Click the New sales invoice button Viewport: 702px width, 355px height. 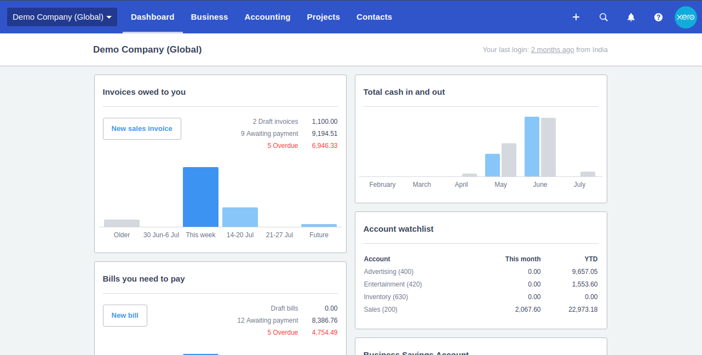point(142,129)
